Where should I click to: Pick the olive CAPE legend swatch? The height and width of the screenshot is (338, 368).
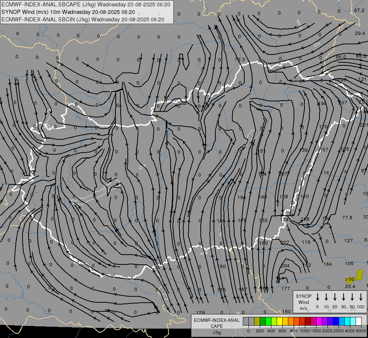pyautogui.click(x=257, y=321)
